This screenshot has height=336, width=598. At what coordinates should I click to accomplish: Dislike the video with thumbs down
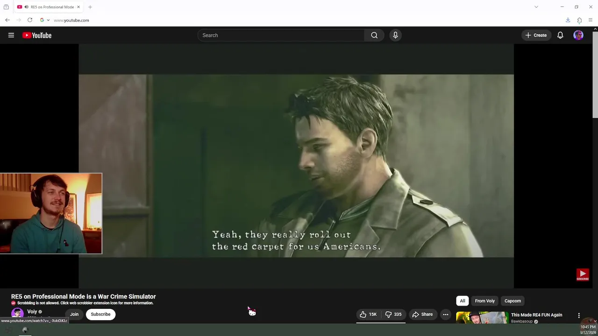click(x=393, y=314)
